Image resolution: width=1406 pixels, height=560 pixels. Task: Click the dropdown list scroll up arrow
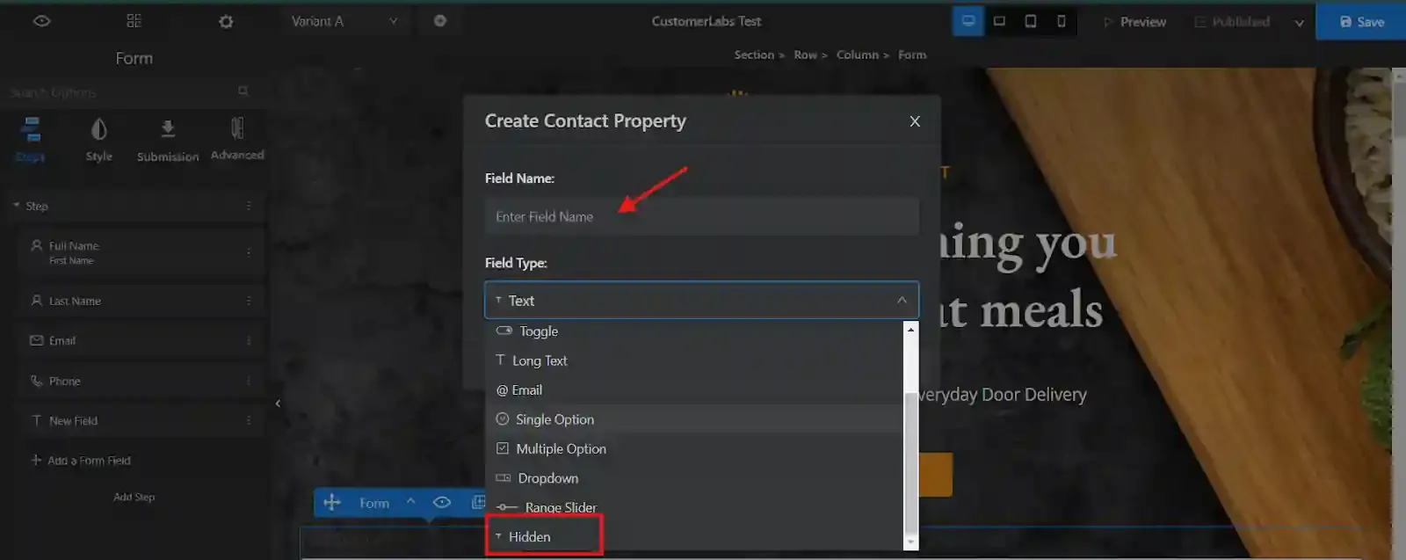(x=910, y=330)
